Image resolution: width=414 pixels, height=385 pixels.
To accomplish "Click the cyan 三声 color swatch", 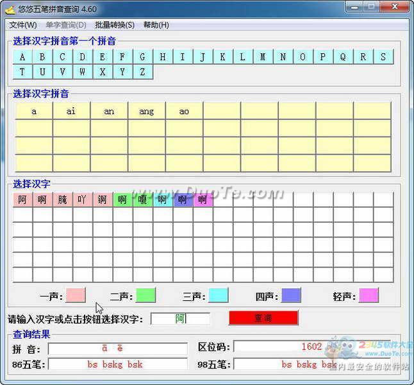I will click(x=219, y=295).
